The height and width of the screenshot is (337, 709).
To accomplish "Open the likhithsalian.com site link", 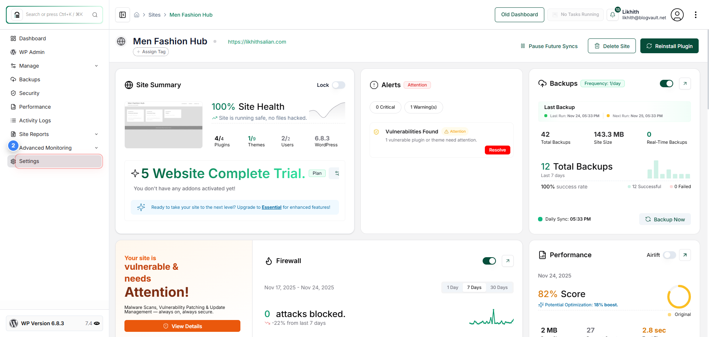I will 257,42.
